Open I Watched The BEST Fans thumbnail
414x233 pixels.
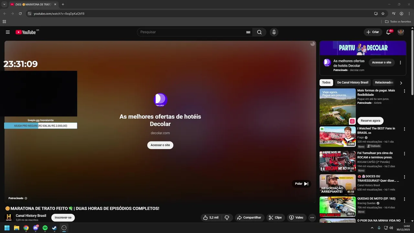[338, 137]
